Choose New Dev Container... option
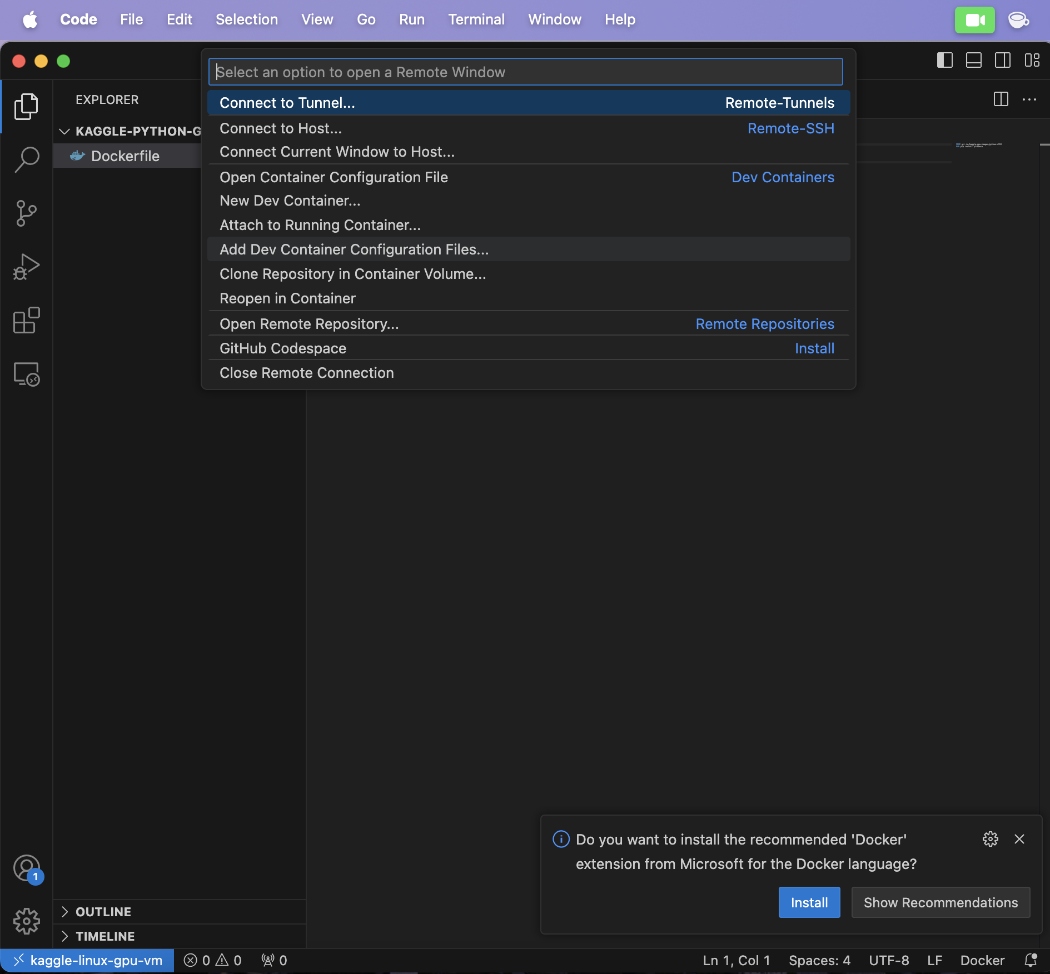The height and width of the screenshot is (974, 1050). (528, 201)
